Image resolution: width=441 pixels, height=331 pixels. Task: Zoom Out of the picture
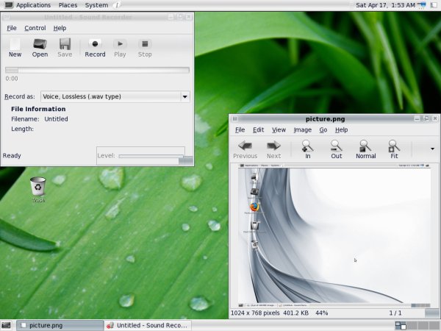click(x=336, y=149)
